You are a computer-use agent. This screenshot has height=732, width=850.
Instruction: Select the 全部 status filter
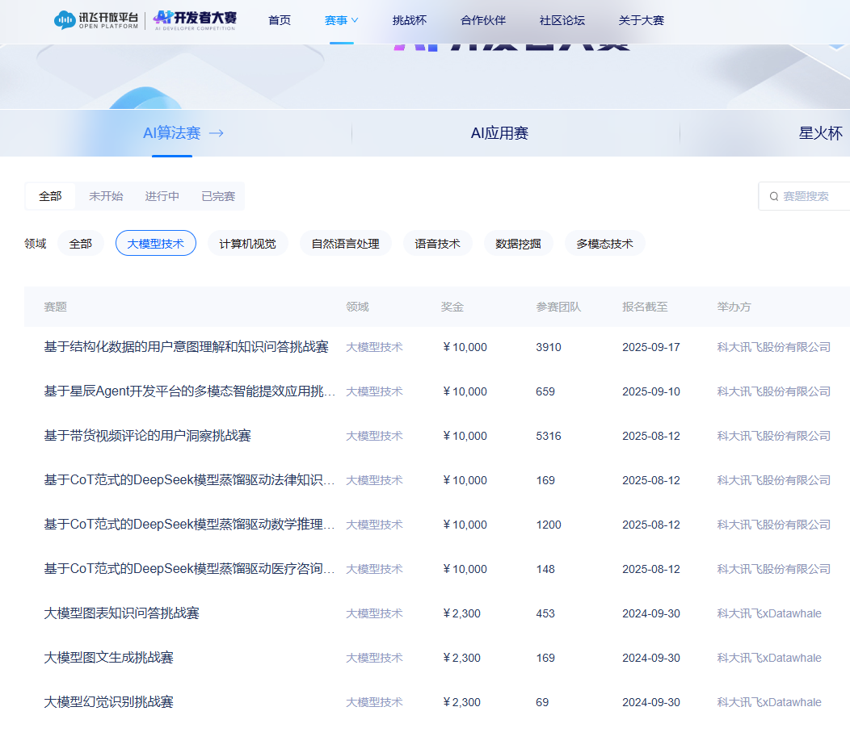coord(50,196)
